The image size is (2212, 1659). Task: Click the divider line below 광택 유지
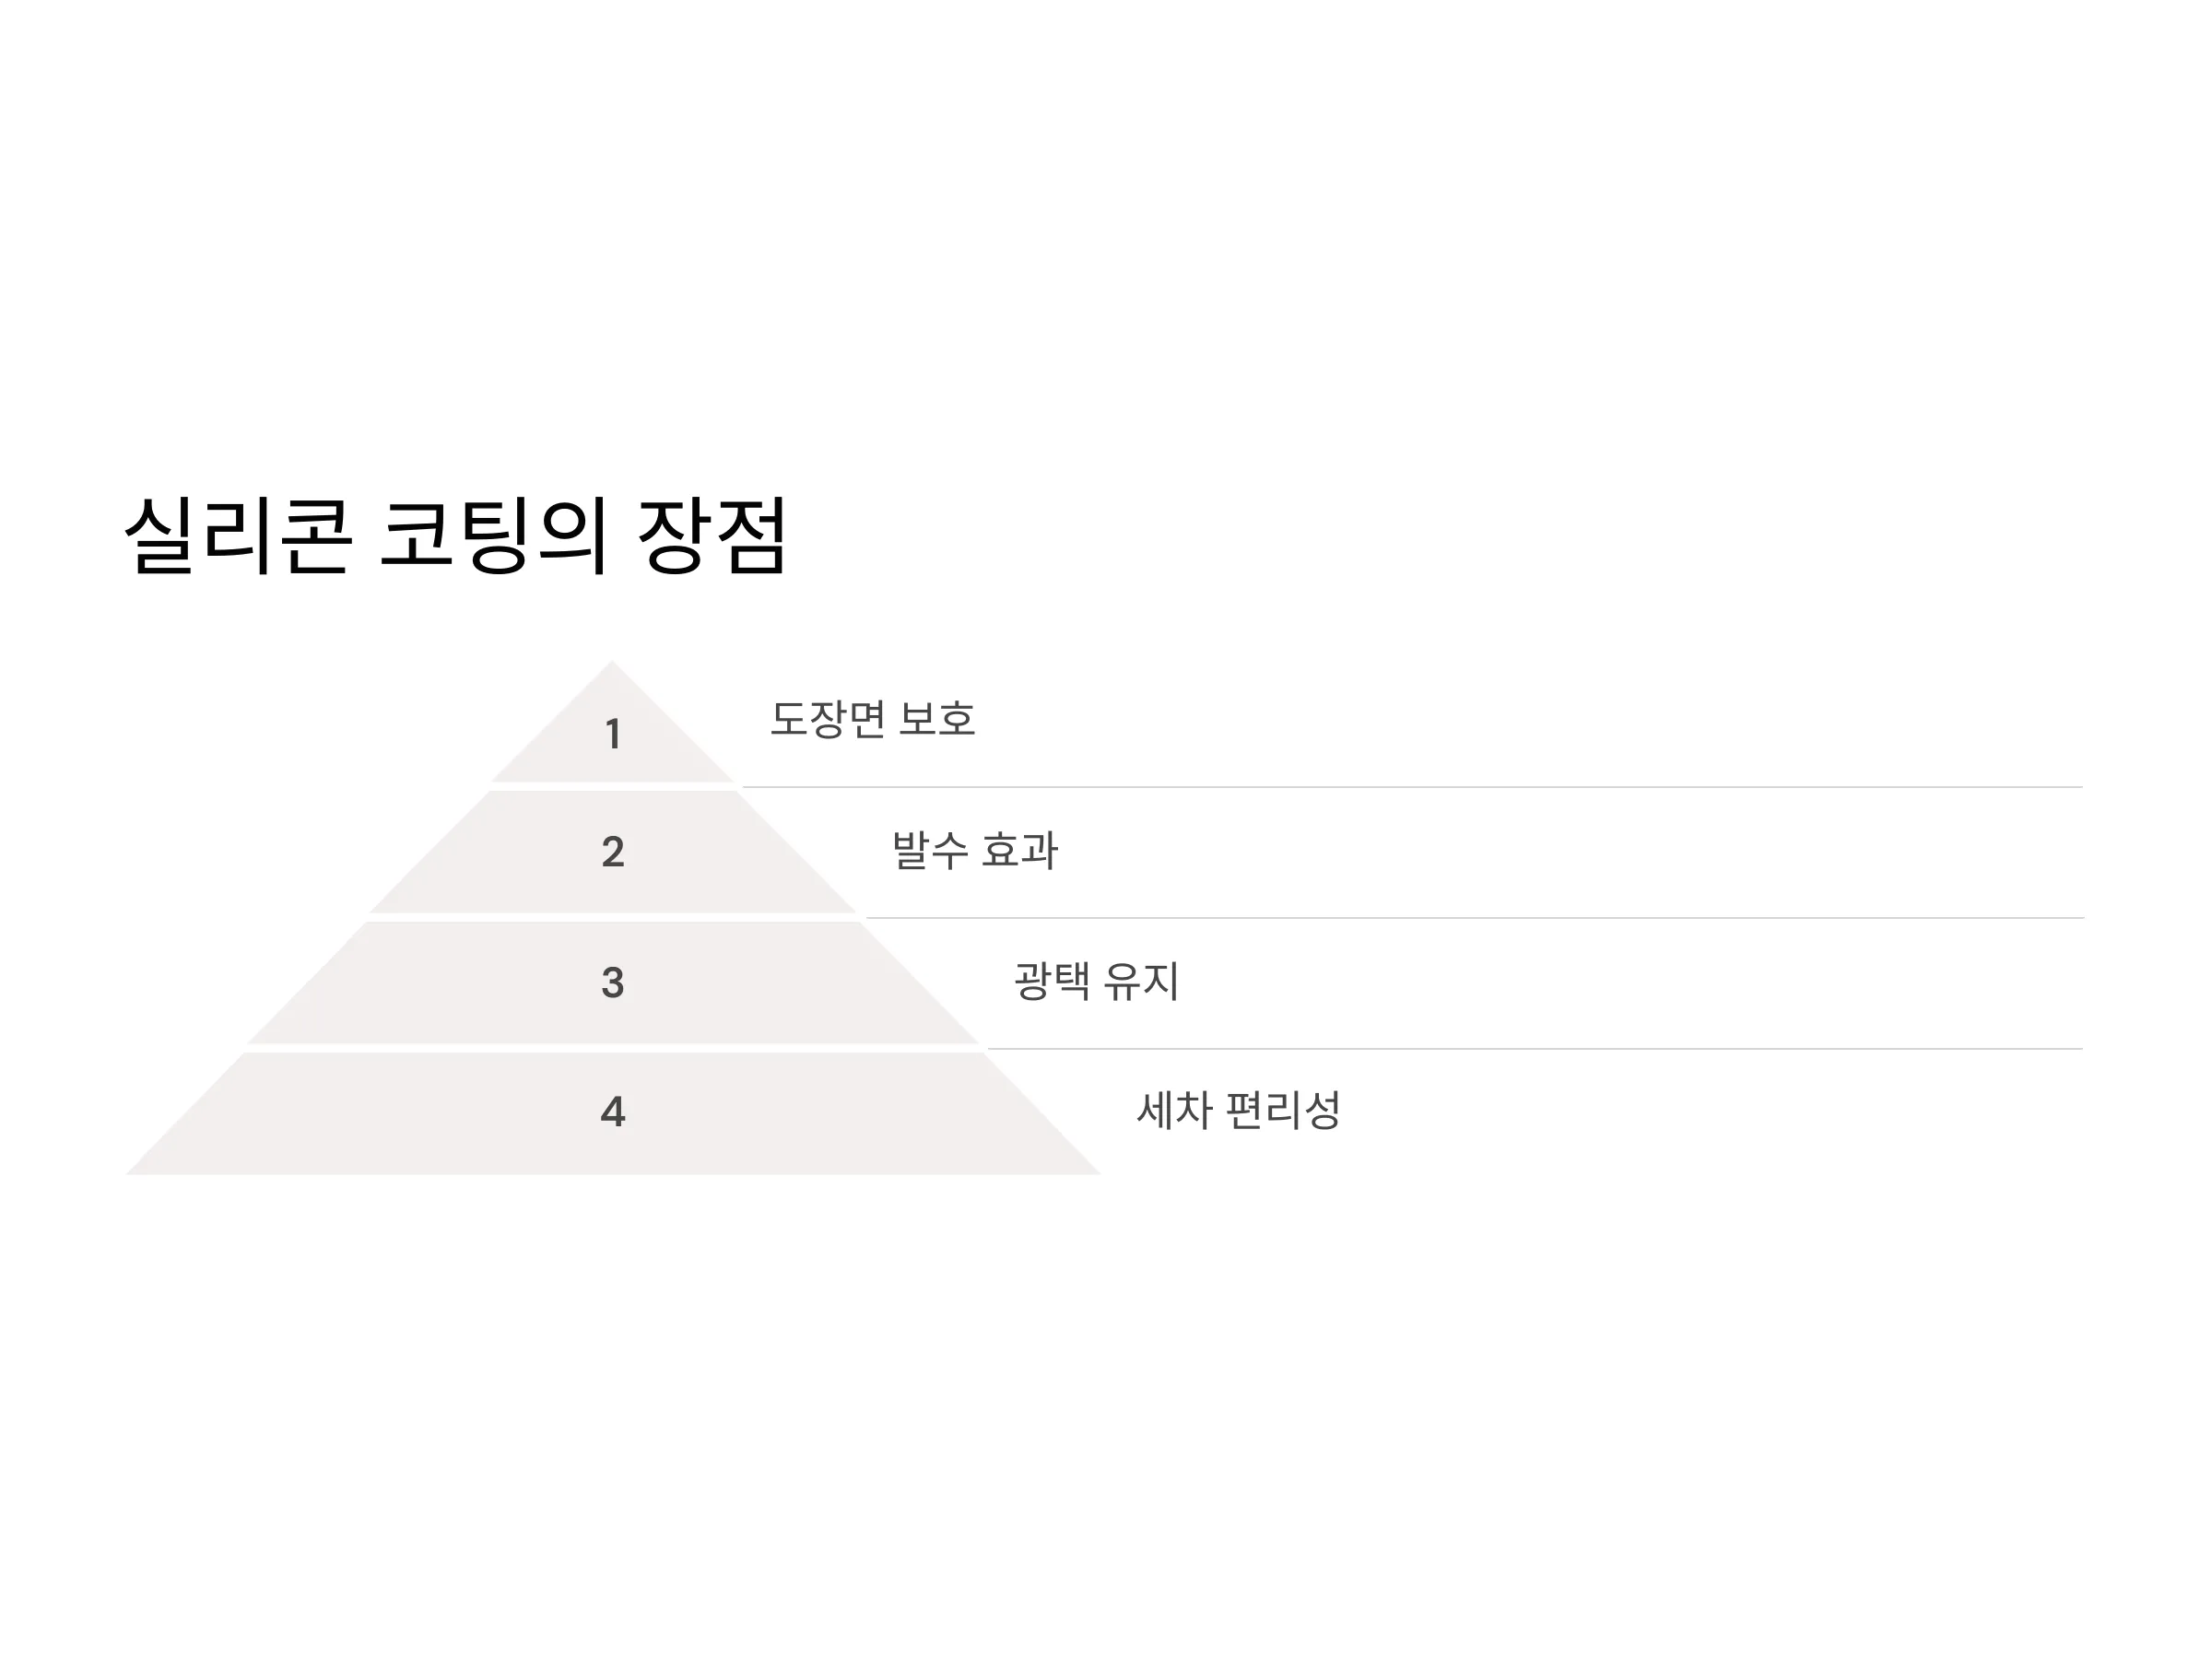1535,1049
